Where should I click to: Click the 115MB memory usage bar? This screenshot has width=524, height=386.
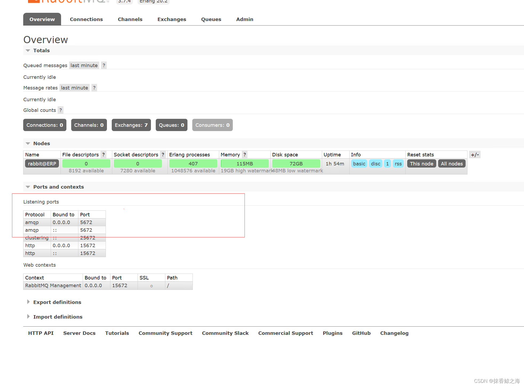click(245, 164)
